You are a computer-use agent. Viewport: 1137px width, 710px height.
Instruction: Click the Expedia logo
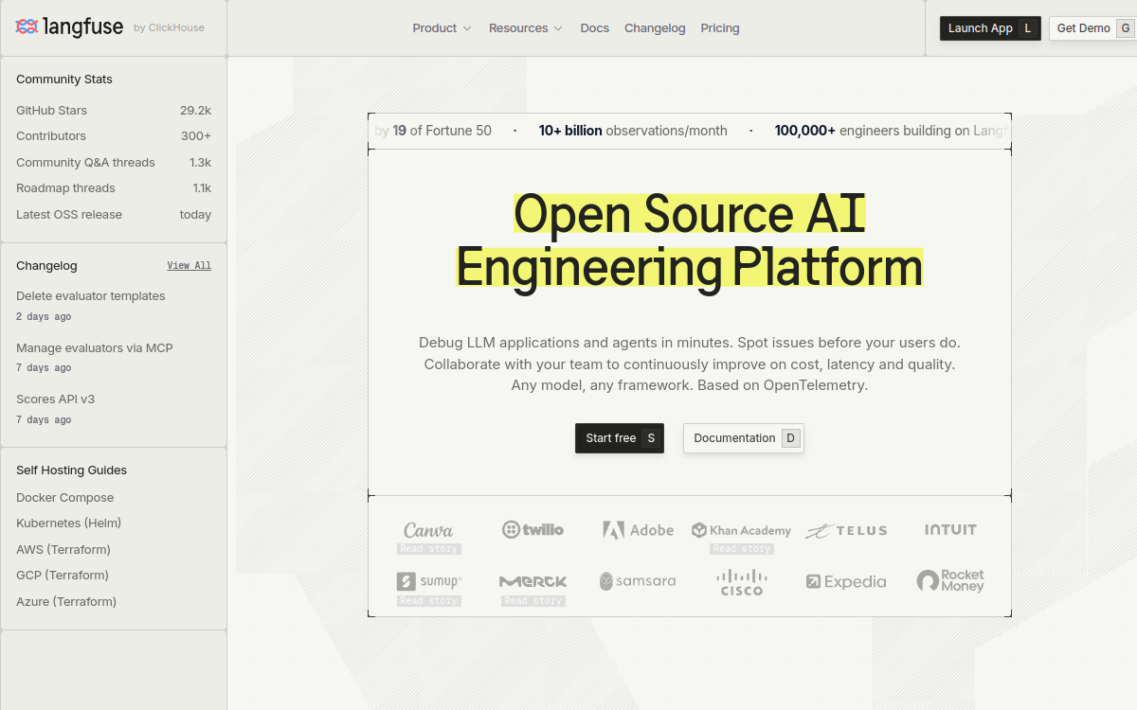click(x=846, y=582)
